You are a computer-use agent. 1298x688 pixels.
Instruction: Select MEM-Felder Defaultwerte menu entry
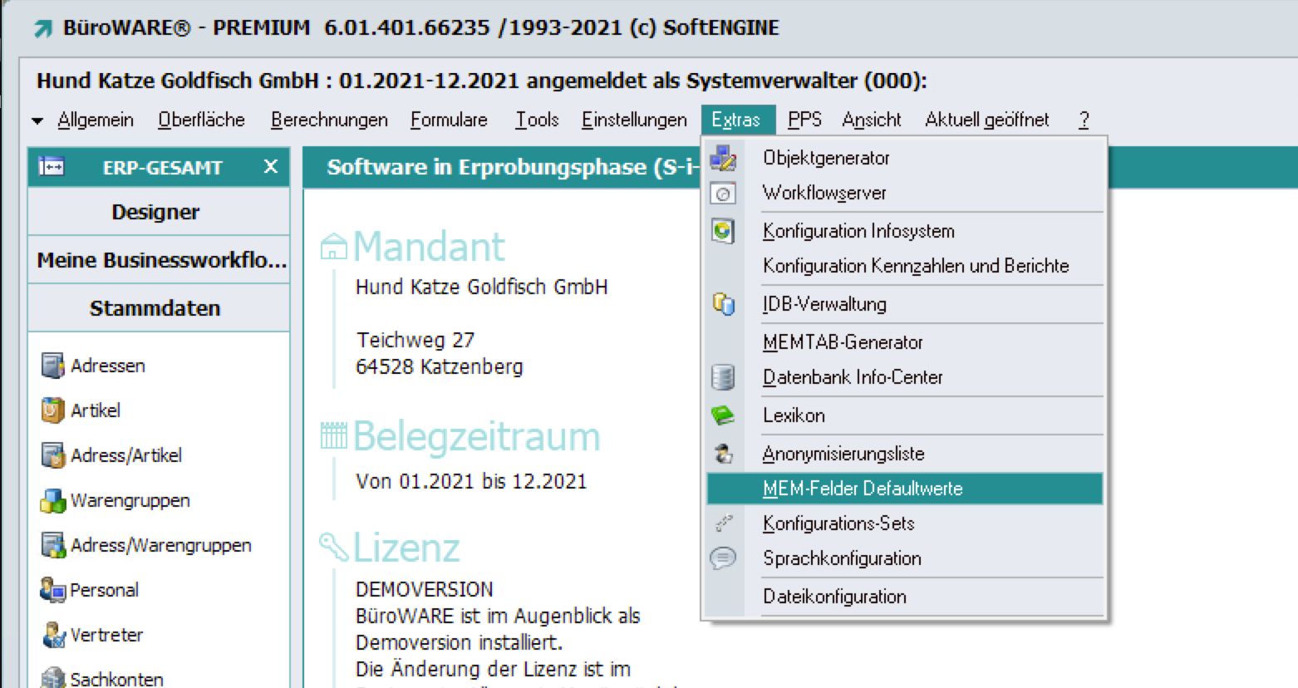(x=863, y=489)
